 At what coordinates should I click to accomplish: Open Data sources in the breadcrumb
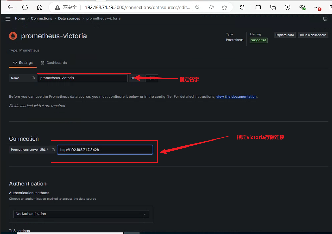(69, 18)
